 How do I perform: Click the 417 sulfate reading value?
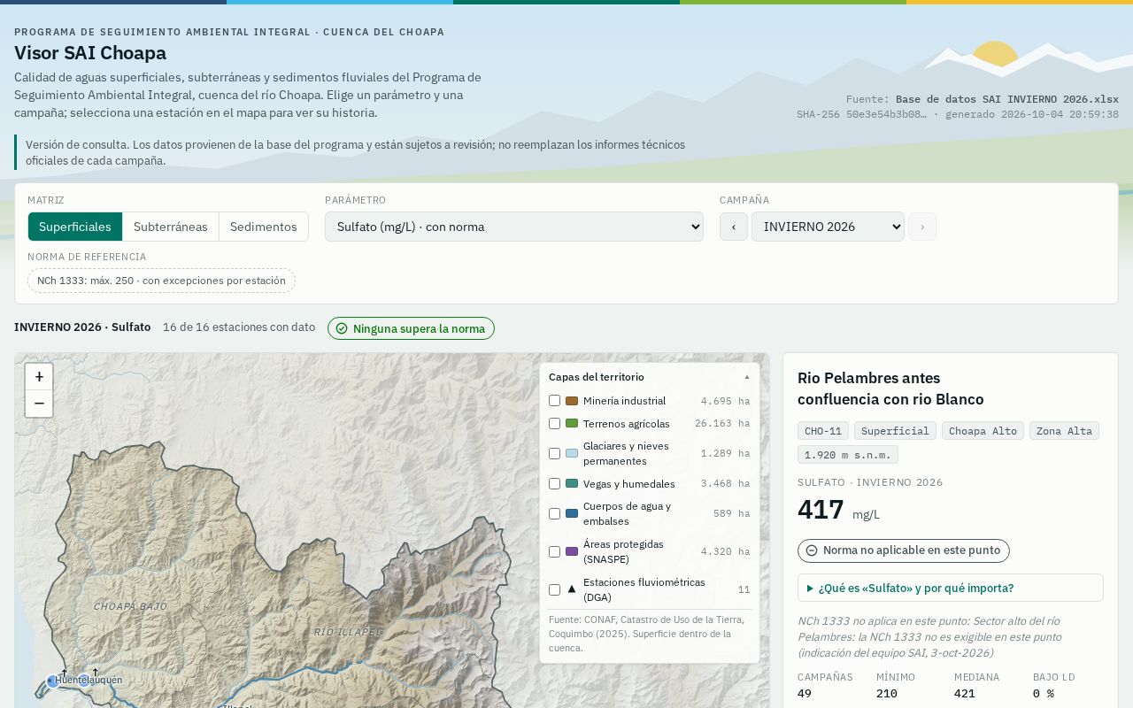[x=821, y=510]
